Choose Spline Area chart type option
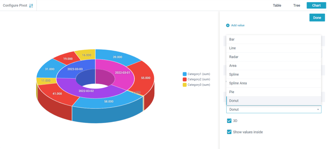 click(x=273, y=83)
